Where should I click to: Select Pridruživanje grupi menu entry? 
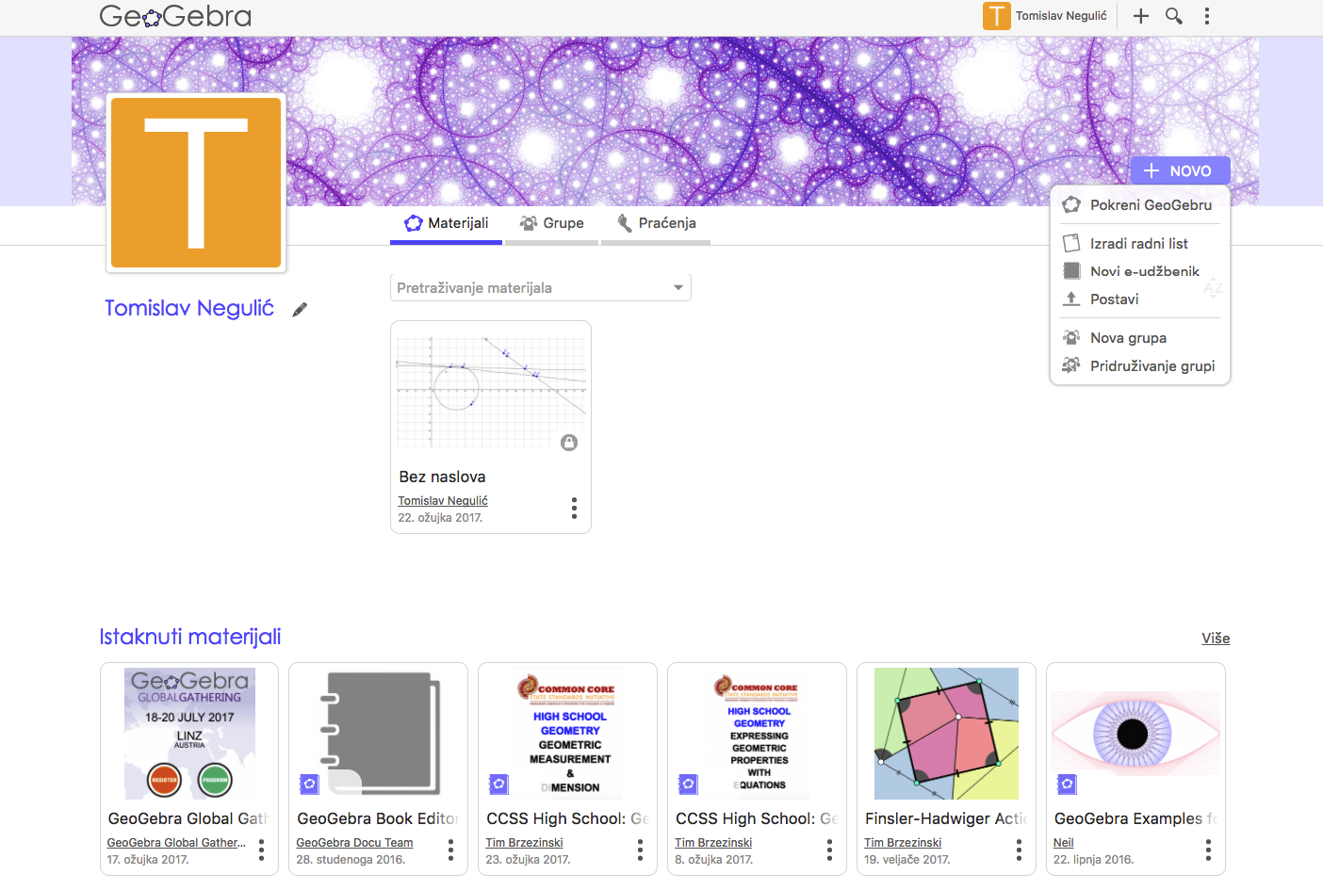[1151, 366]
